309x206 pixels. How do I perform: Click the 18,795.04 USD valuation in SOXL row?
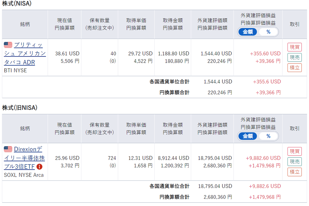click(215, 158)
